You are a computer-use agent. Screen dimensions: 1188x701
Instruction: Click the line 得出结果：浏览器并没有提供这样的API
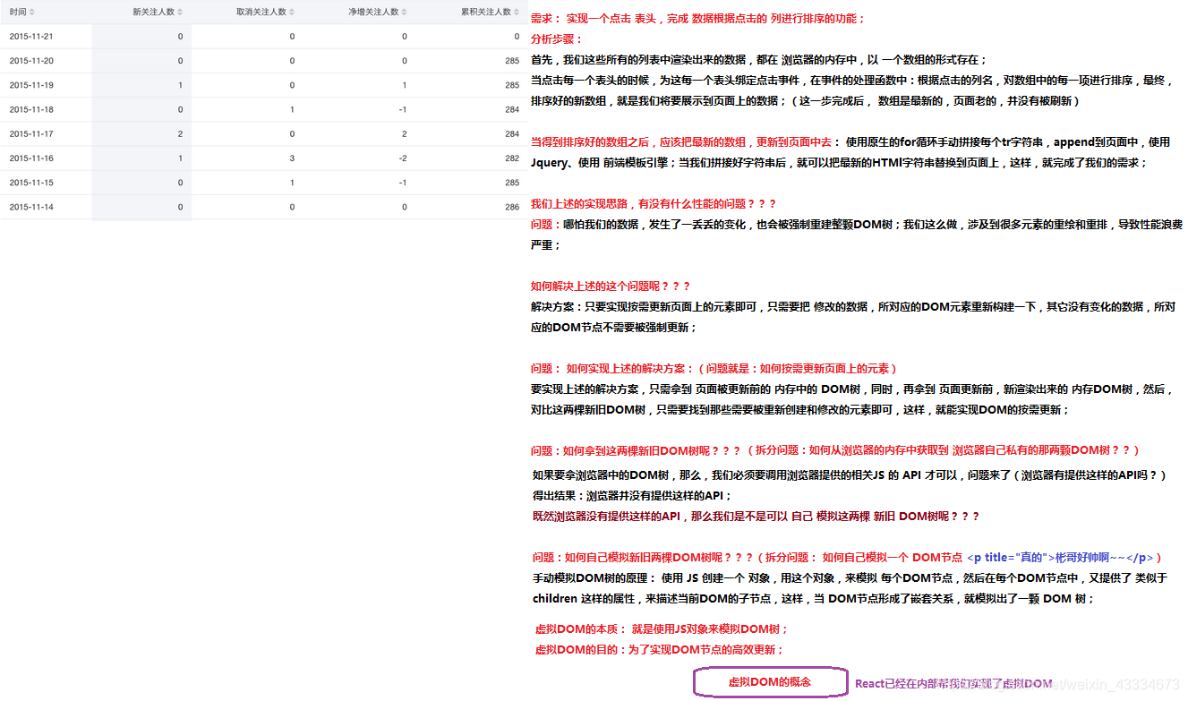632,496
